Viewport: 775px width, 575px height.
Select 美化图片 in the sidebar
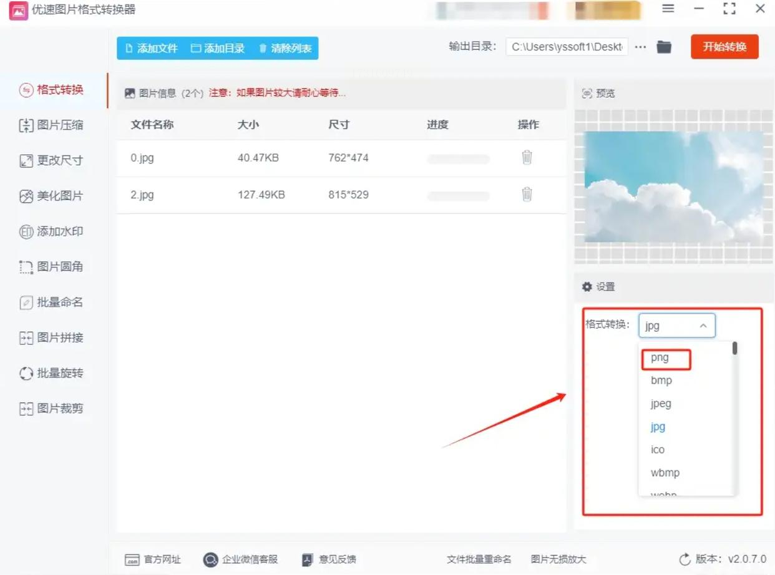52,196
